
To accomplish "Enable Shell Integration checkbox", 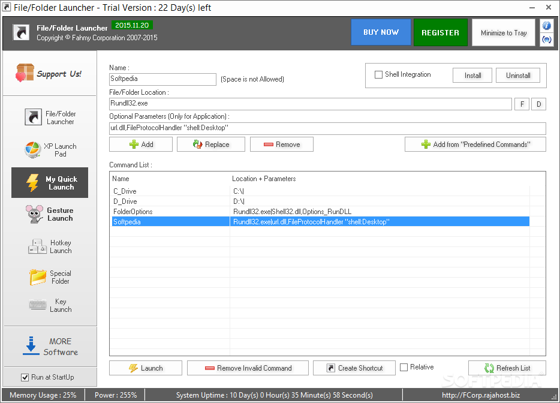I will tap(378, 75).
